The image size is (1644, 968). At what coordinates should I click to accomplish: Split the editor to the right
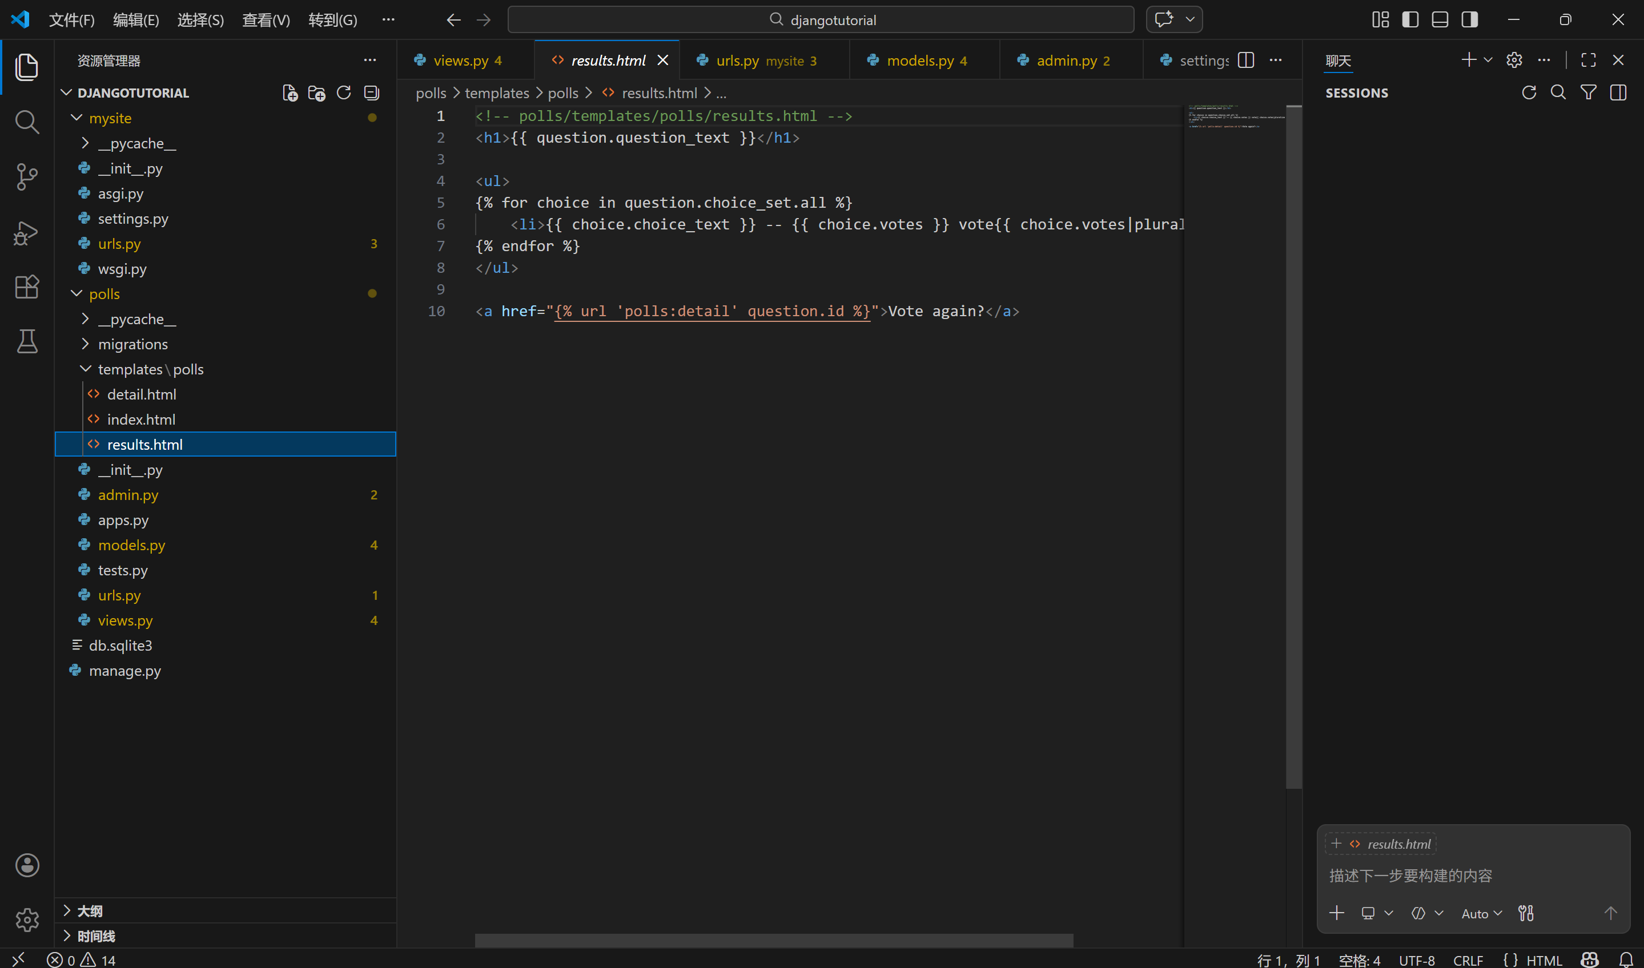click(1245, 60)
